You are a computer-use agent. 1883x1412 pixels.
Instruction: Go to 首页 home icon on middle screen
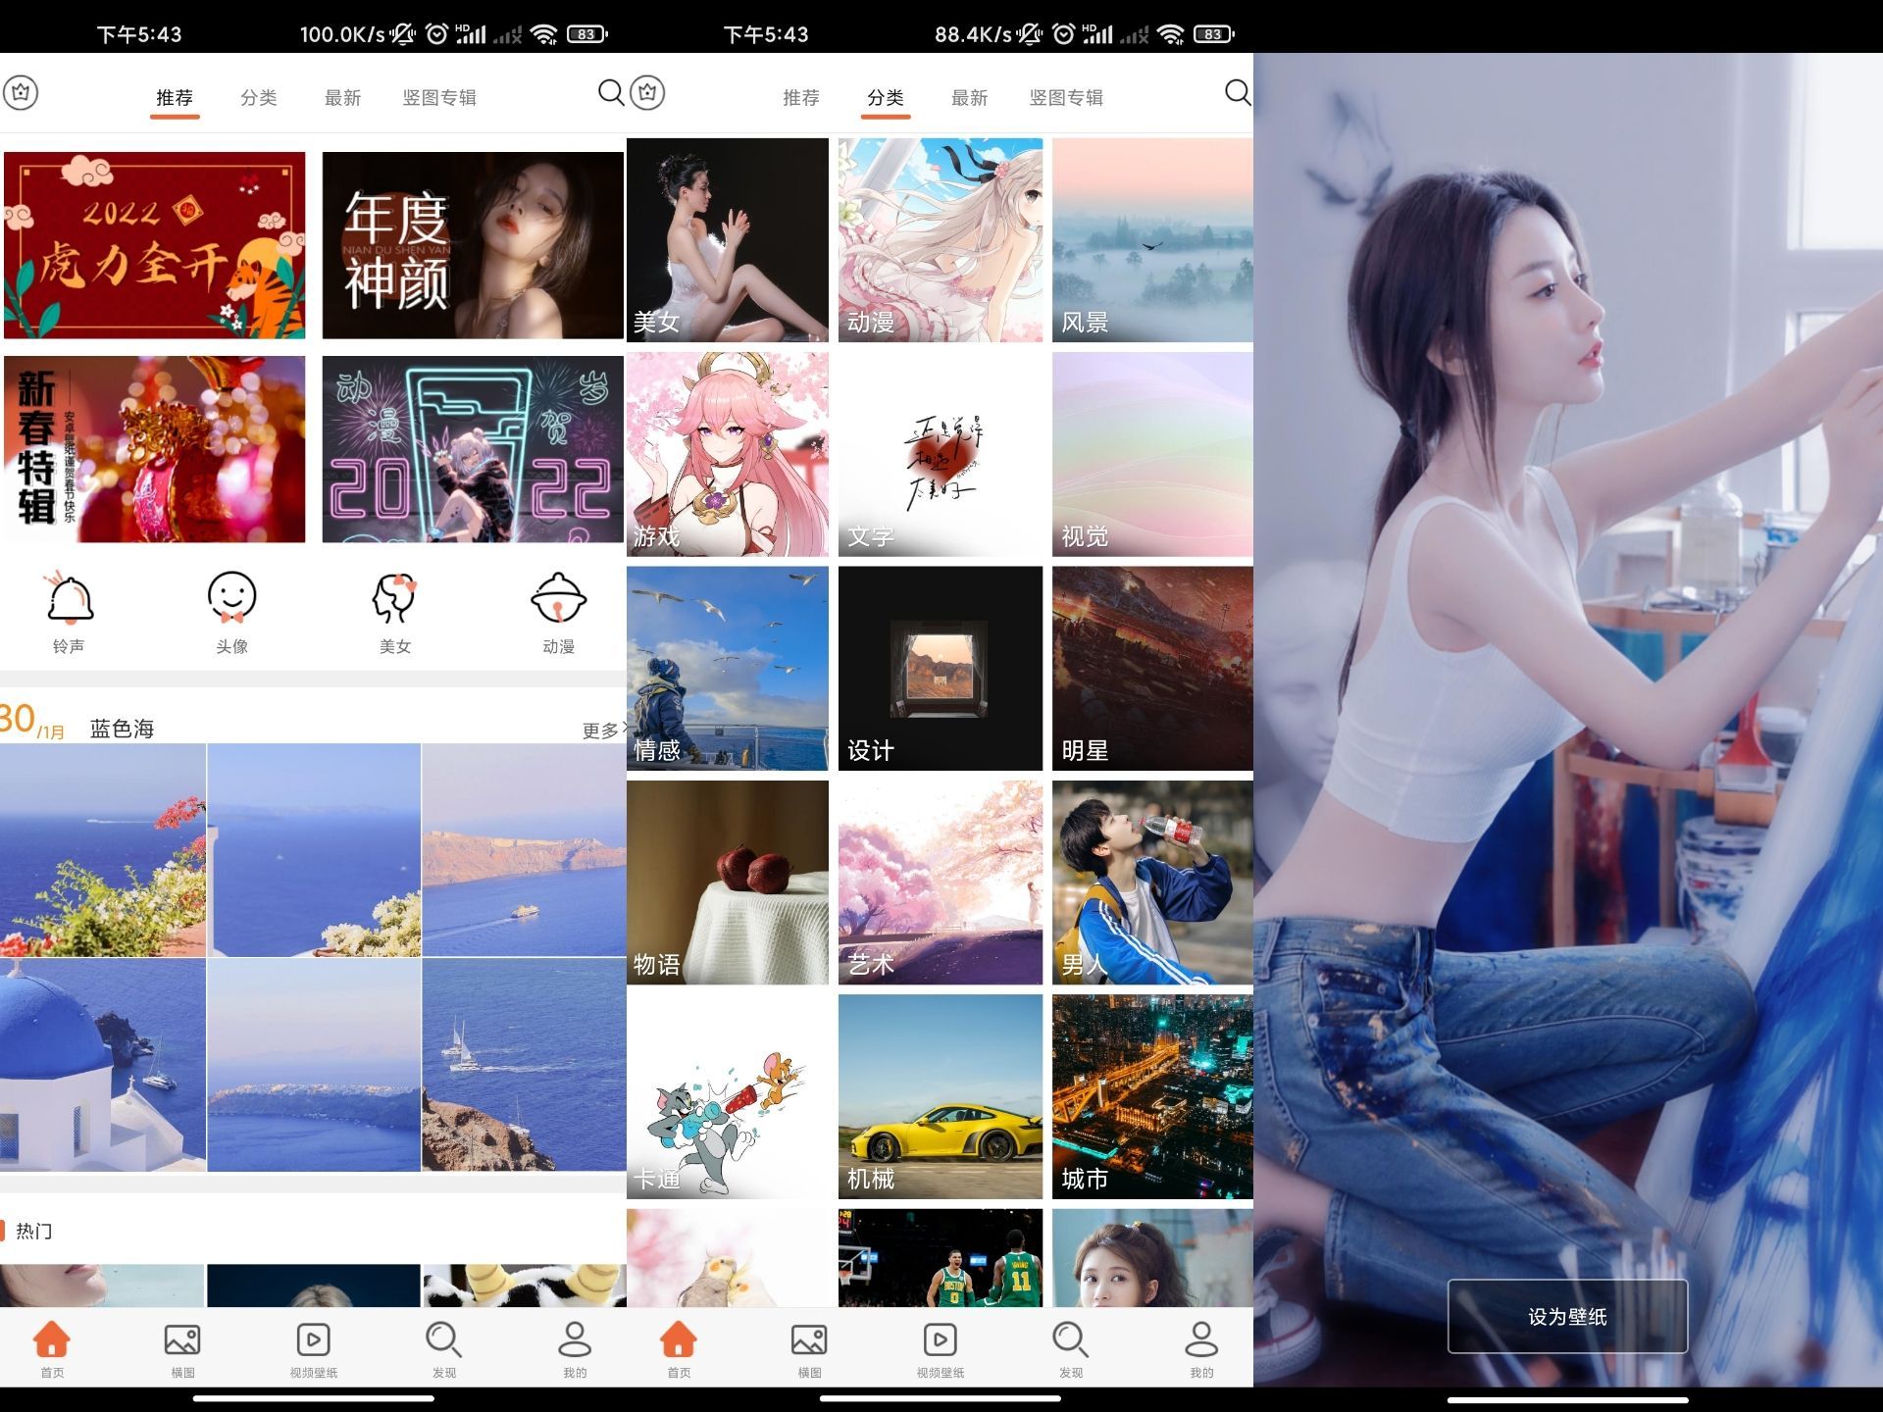click(679, 1349)
